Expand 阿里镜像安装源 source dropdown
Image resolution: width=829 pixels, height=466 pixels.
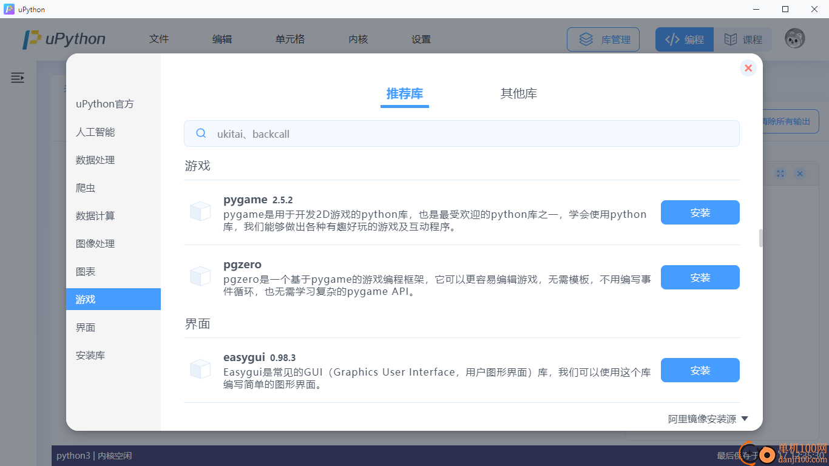[708, 419]
